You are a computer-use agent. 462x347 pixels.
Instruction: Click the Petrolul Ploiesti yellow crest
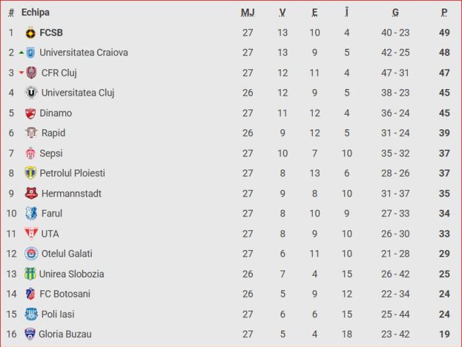(x=30, y=173)
